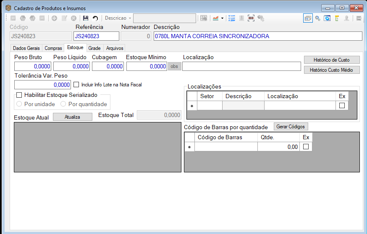This screenshot has width=367, height=234.
Task: Click the highlighted window icon in right toolbar
Action: point(308,18)
